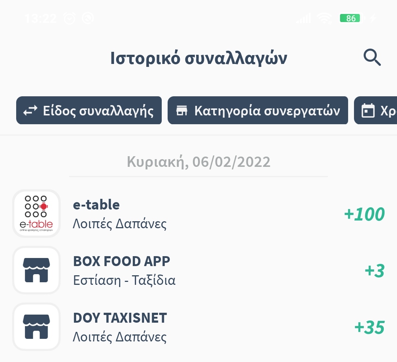The height and width of the screenshot is (362, 397).
Task: Tap the e-table logo icon
Action: [x=36, y=214]
